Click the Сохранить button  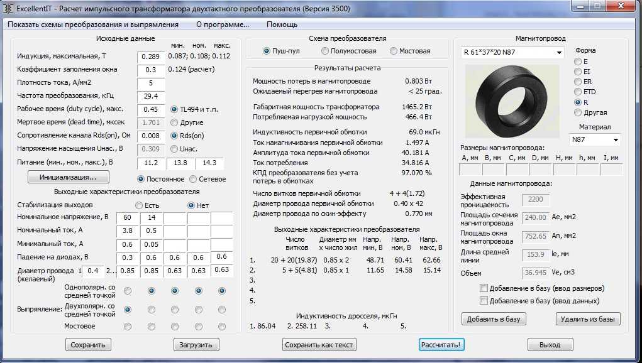coord(88,345)
